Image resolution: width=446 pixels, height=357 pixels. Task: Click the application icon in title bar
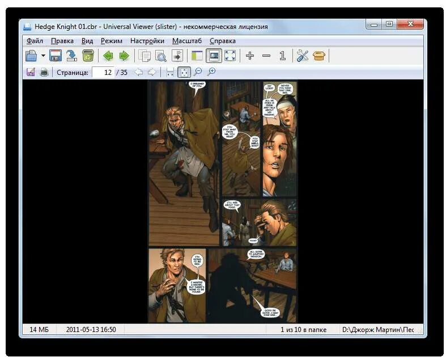pos(27,27)
